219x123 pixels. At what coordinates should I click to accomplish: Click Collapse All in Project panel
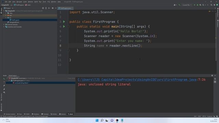pos(49,8)
